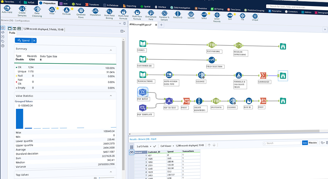Click the tools search box
The image size is (328, 179).
(297, 7)
